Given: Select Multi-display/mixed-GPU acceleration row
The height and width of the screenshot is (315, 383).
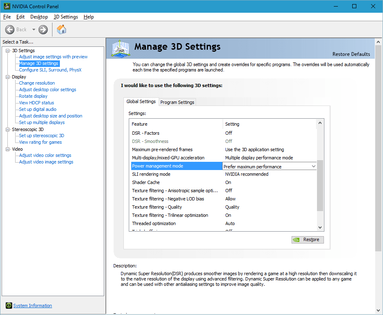Looking at the screenshot, I should tap(224, 158).
